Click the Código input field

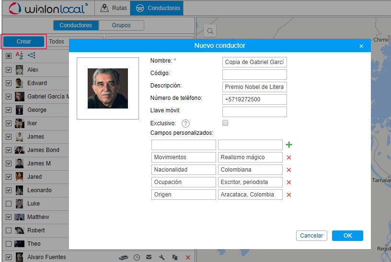tap(254, 75)
